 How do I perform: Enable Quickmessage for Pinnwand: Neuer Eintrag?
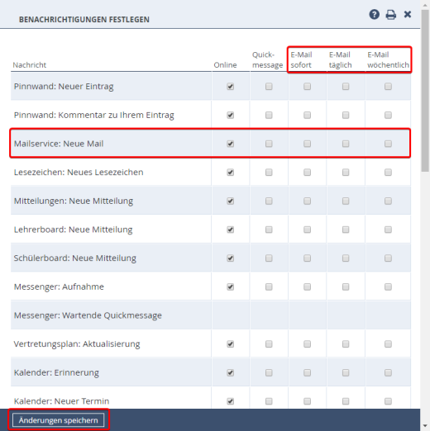[269, 87]
